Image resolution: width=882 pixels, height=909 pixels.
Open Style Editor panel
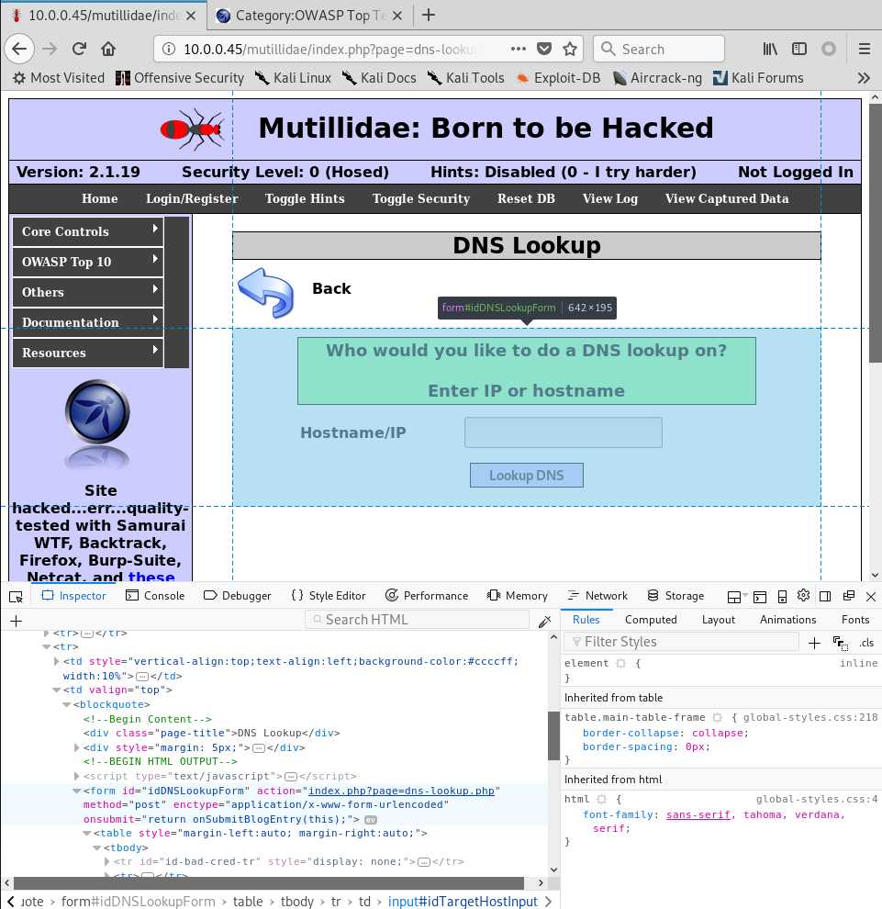(x=328, y=595)
